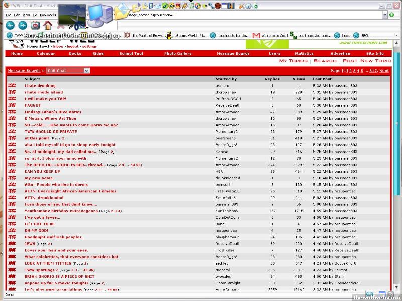Click the reload icon next to Forward
Viewport: 402px width, 301px height.
click(35, 25)
